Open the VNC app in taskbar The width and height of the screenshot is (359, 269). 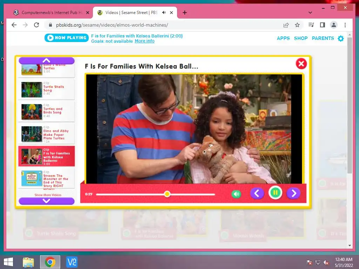pos(72,262)
